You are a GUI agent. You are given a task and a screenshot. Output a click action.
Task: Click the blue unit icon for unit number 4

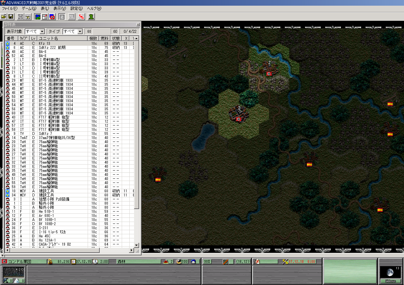8,44
